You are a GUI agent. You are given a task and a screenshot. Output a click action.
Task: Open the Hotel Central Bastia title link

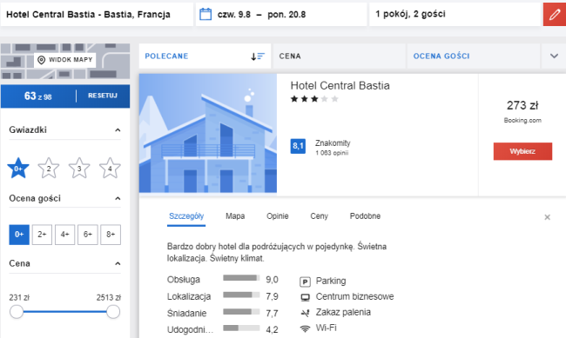340,86
